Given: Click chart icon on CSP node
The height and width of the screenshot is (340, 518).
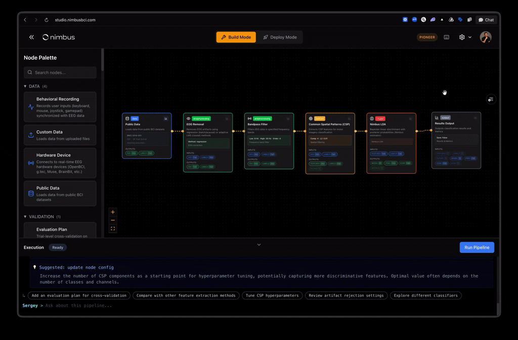Looking at the screenshot, I should point(349,119).
